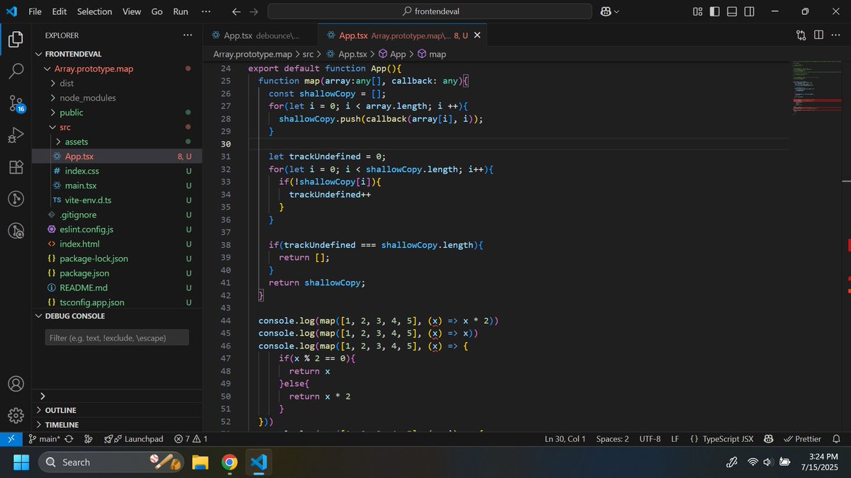
Task: Click the editor minimap
Action: point(817,89)
